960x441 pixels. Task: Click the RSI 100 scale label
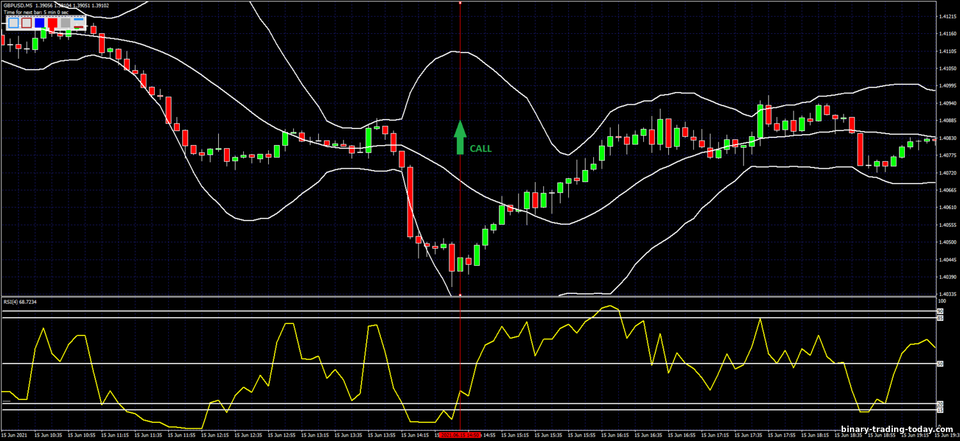click(941, 301)
